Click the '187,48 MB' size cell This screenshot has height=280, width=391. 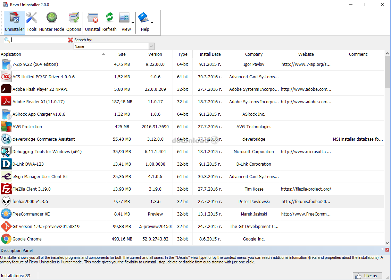(x=122, y=102)
